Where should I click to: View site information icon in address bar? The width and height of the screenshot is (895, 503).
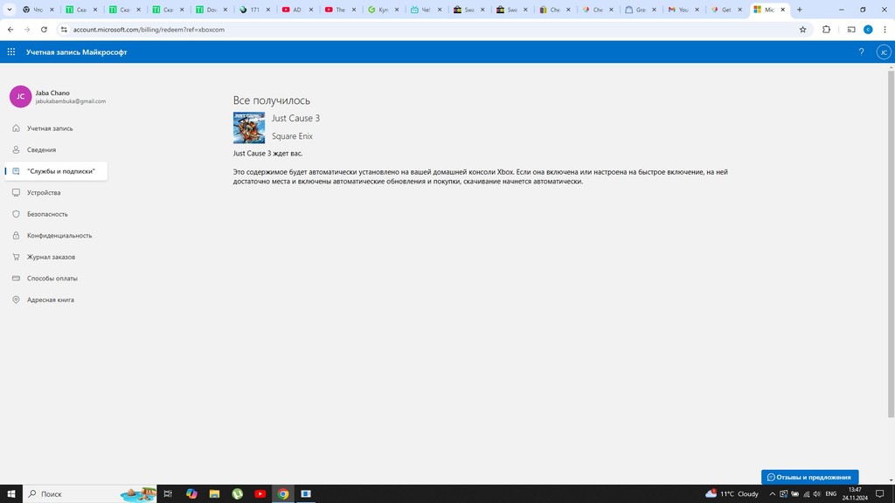[64, 30]
